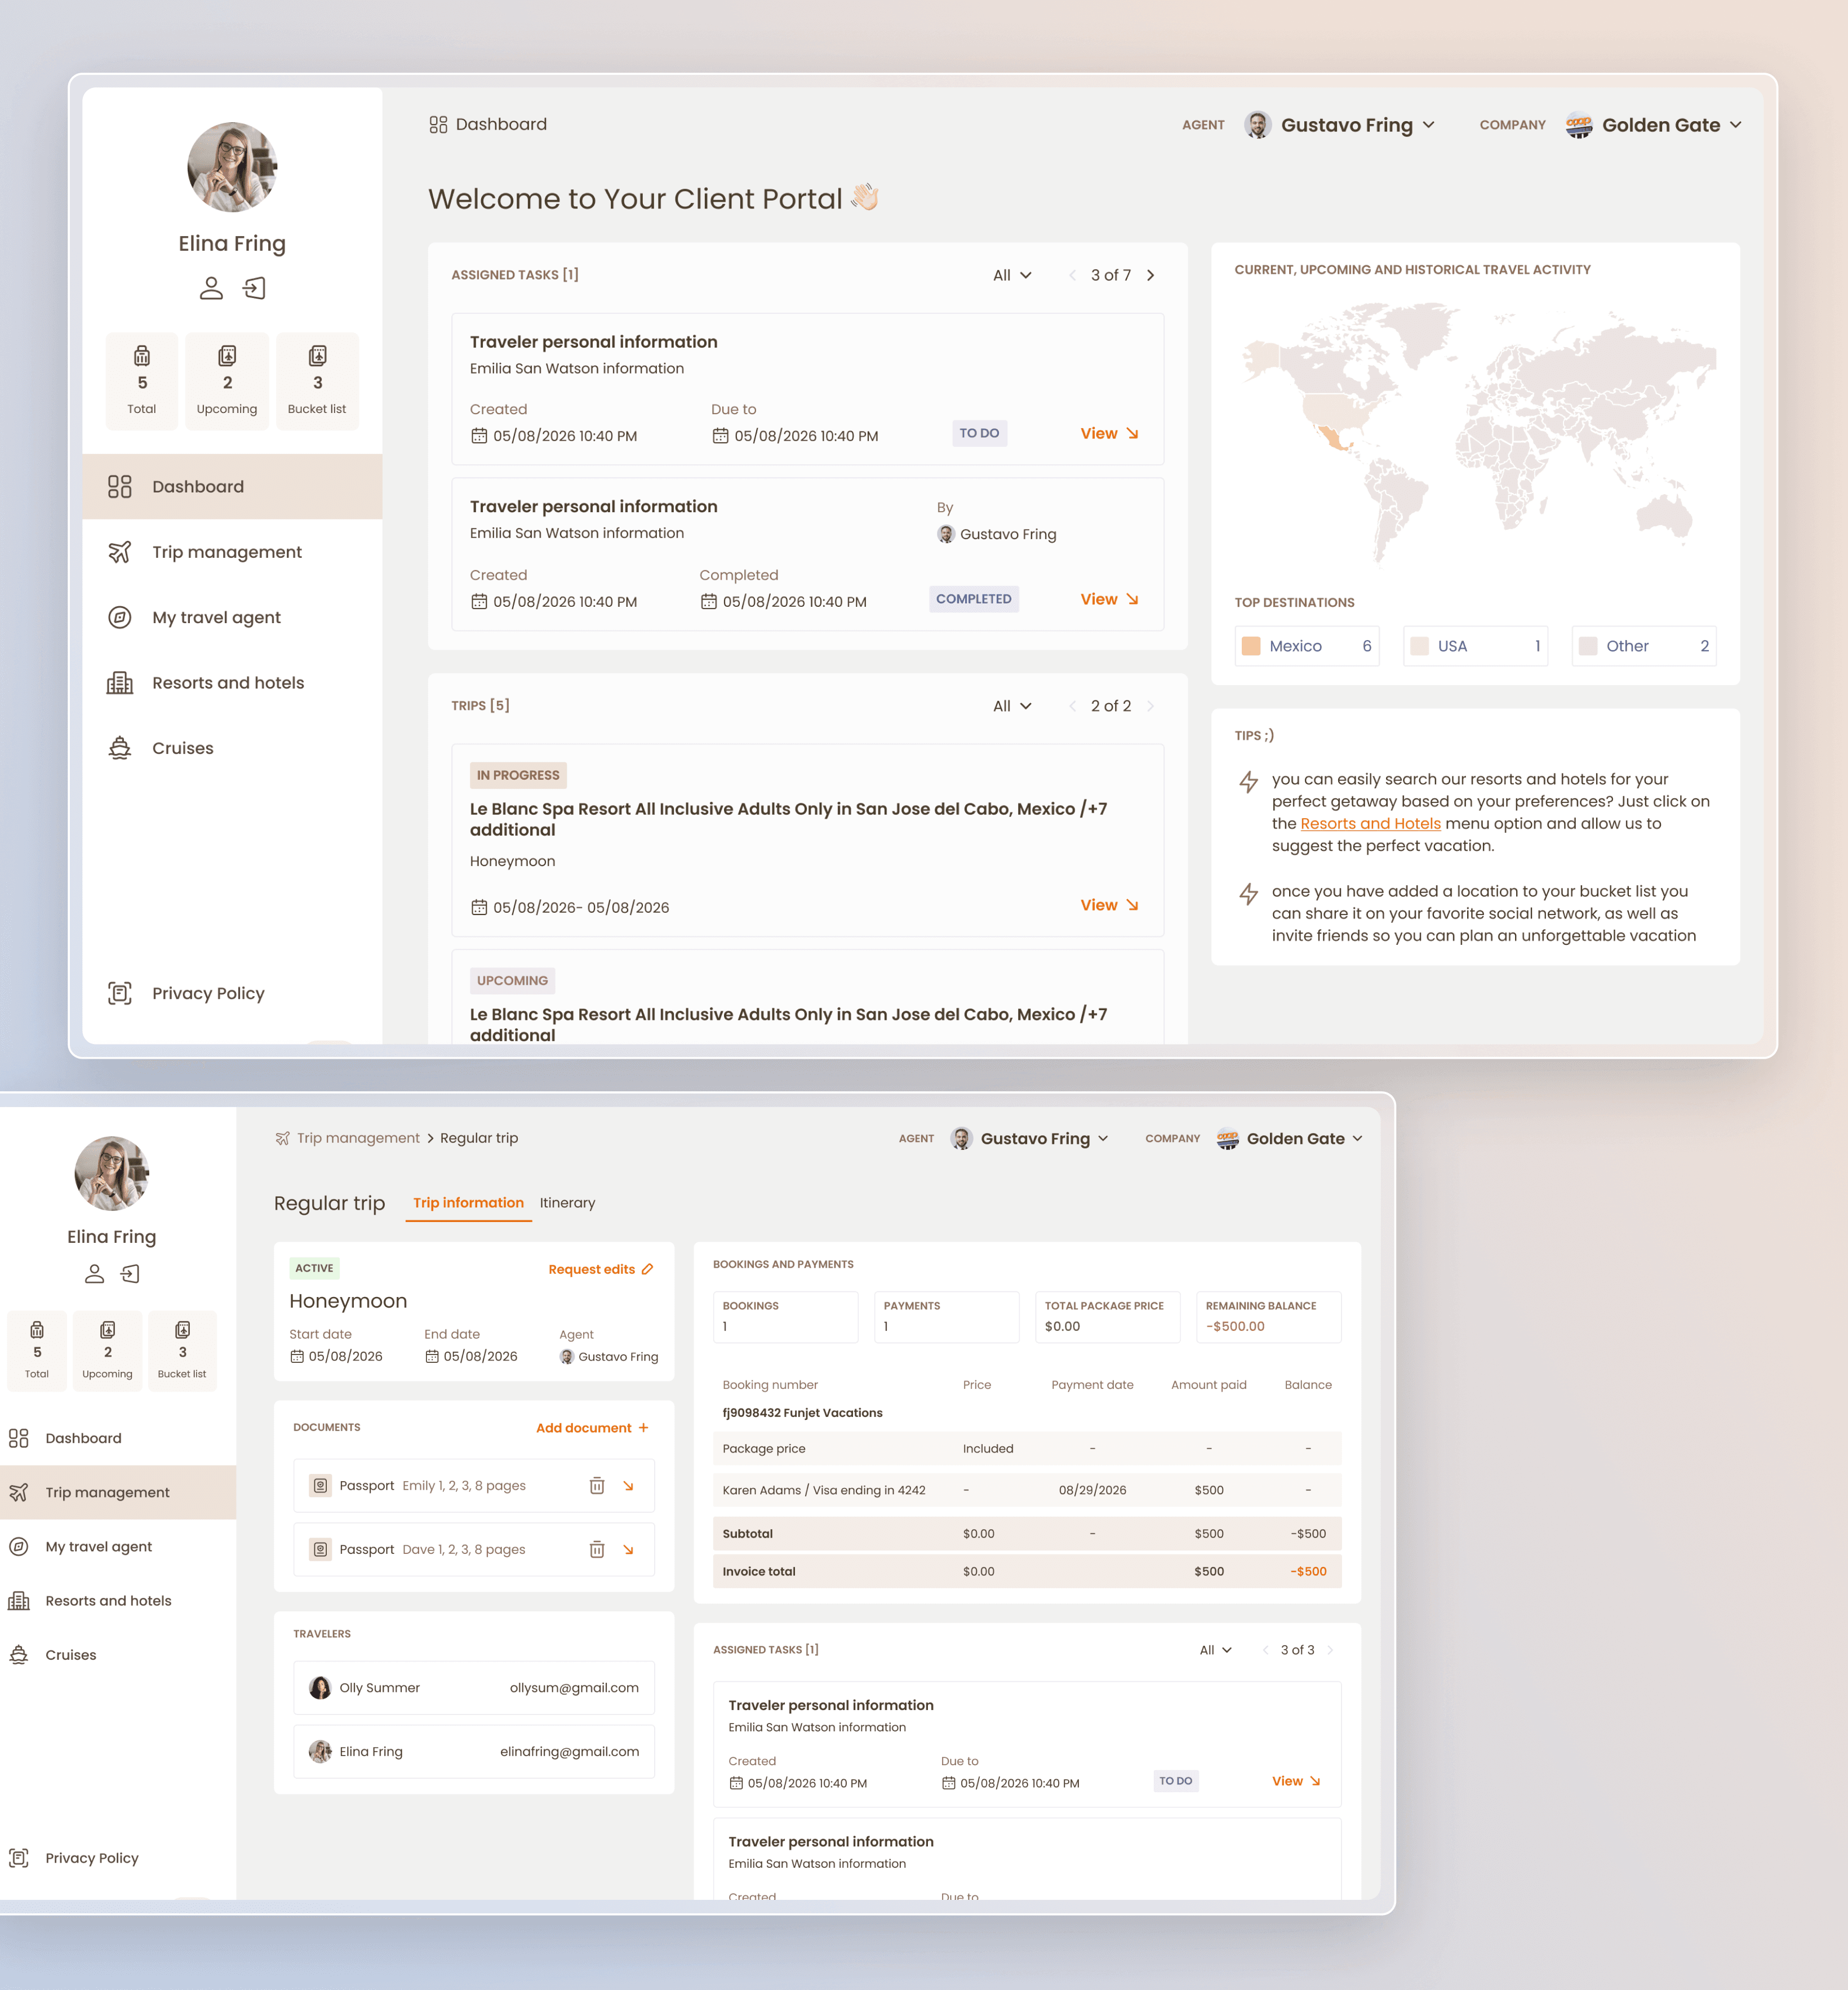Viewport: 1848px width, 1990px height.
Task: Click the Remaining Balance -$500.00 card
Action: 1268,1317
